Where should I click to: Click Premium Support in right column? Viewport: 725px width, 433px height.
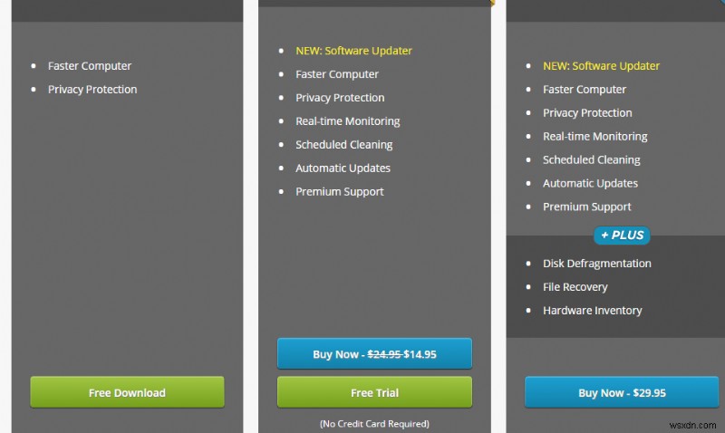pyautogui.click(x=586, y=207)
